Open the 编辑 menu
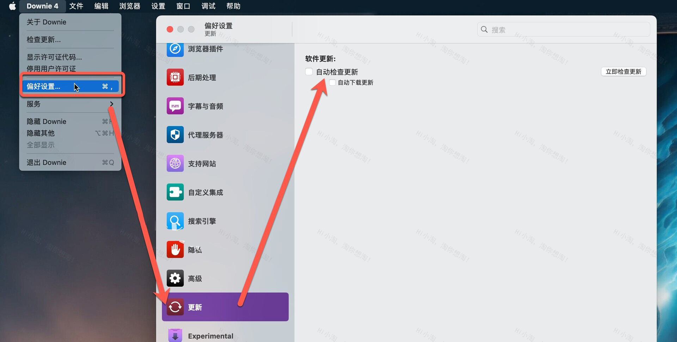677x342 pixels. coord(101,6)
